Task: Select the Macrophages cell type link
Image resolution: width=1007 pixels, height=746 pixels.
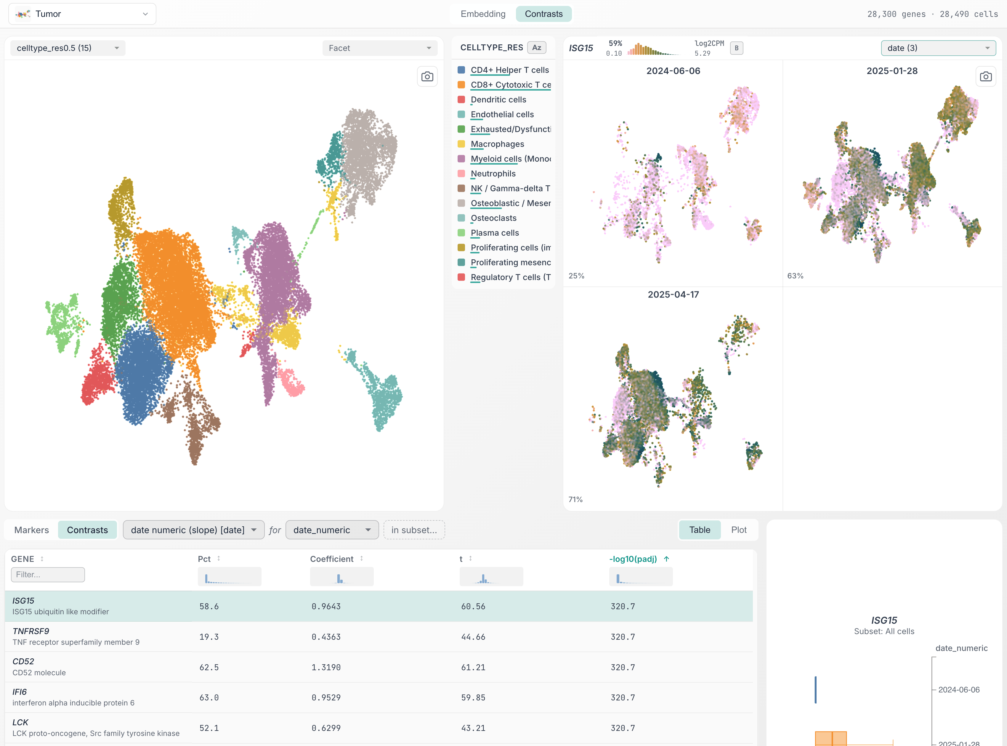Action: [497, 144]
